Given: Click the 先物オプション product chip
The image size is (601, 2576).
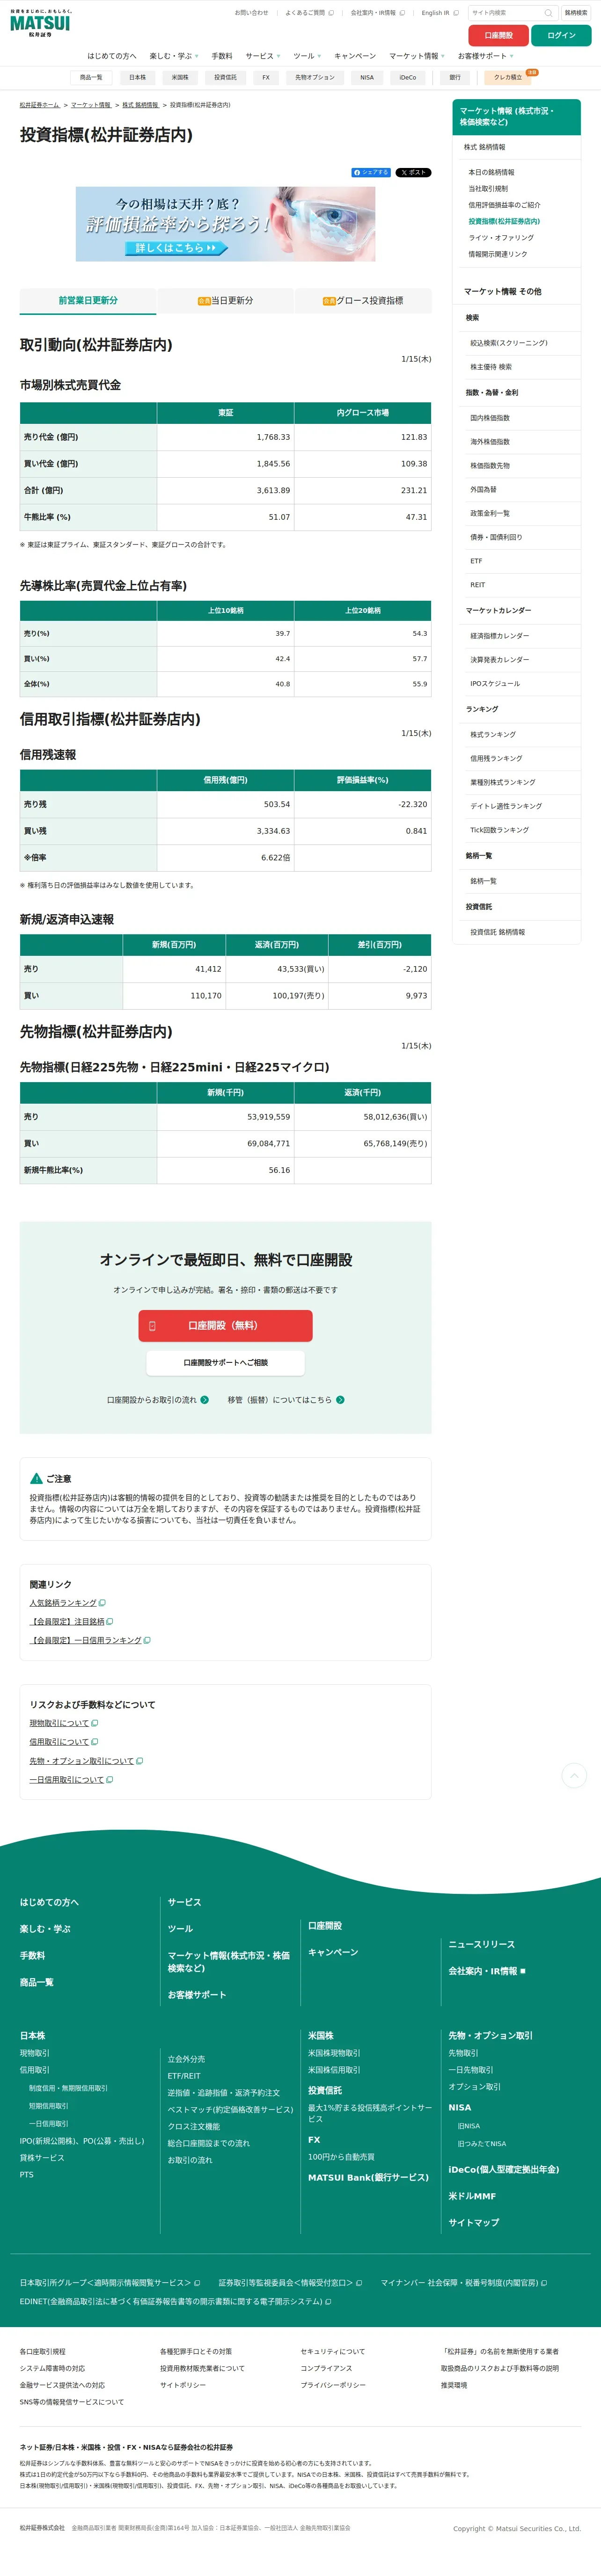Looking at the screenshot, I should coord(315,77).
